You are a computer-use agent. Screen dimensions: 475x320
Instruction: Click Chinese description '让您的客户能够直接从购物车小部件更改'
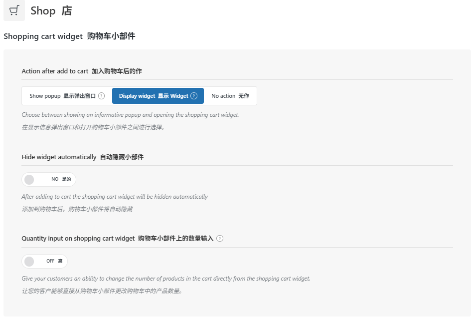point(102,291)
